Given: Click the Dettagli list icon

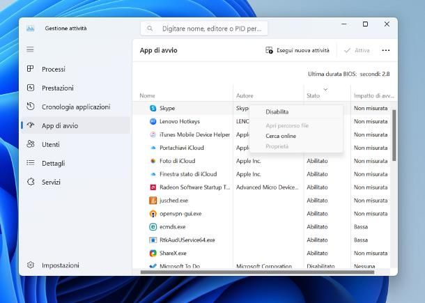Looking at the screenshot, I should [31, 163].
